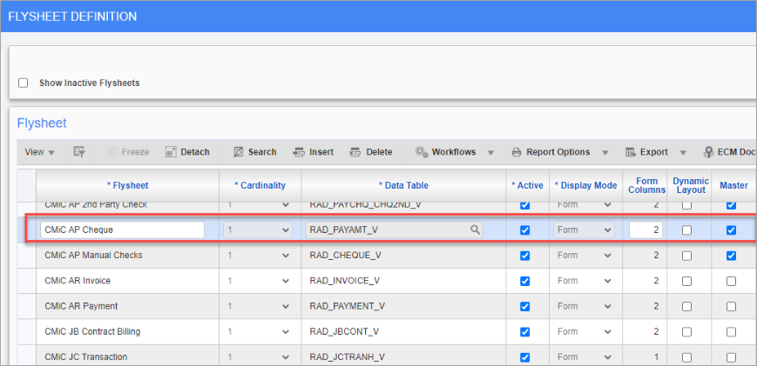The width and height of the screenshot is (757, 366).
Task: Toggle Active checkbox for CMiC AP Cheque
Action: (x=524, y=230)
